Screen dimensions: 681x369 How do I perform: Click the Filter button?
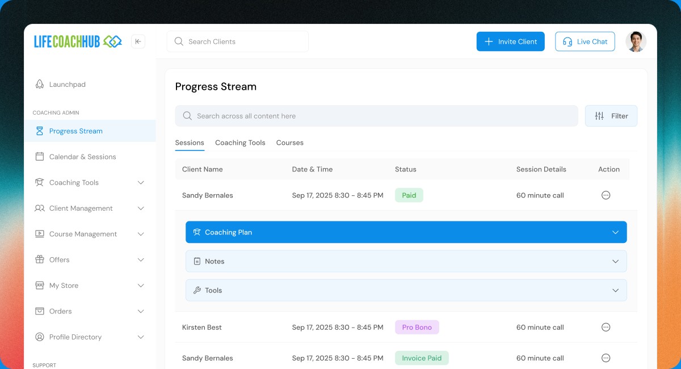click(611, 116)
